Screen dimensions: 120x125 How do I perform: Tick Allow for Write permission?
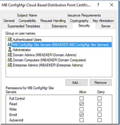point(82,109)
